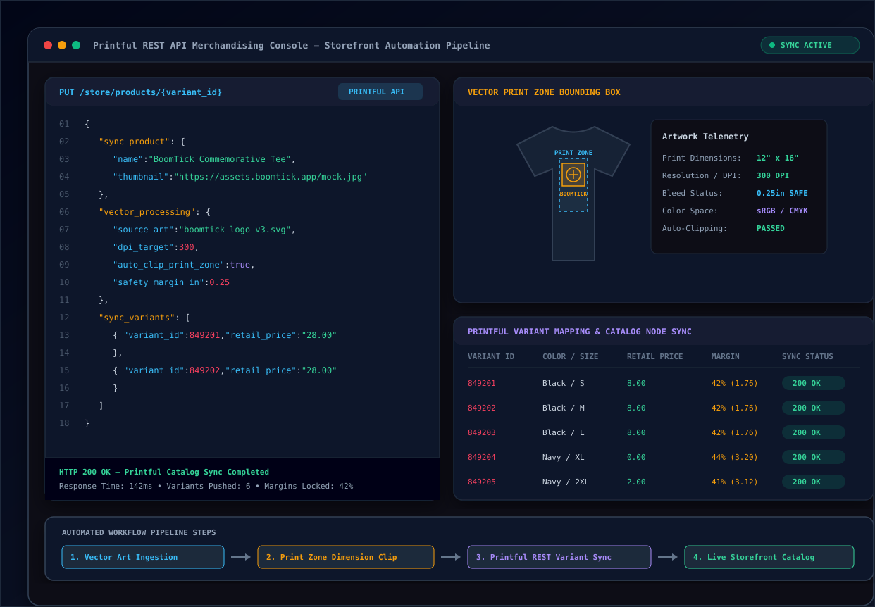Click the PASSED auto-clipping value

tap(771, 228)
